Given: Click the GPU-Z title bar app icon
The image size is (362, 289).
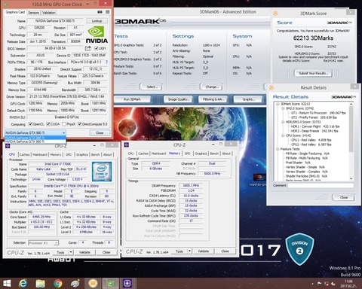Looking at the screenshot, I should [6, 5].
